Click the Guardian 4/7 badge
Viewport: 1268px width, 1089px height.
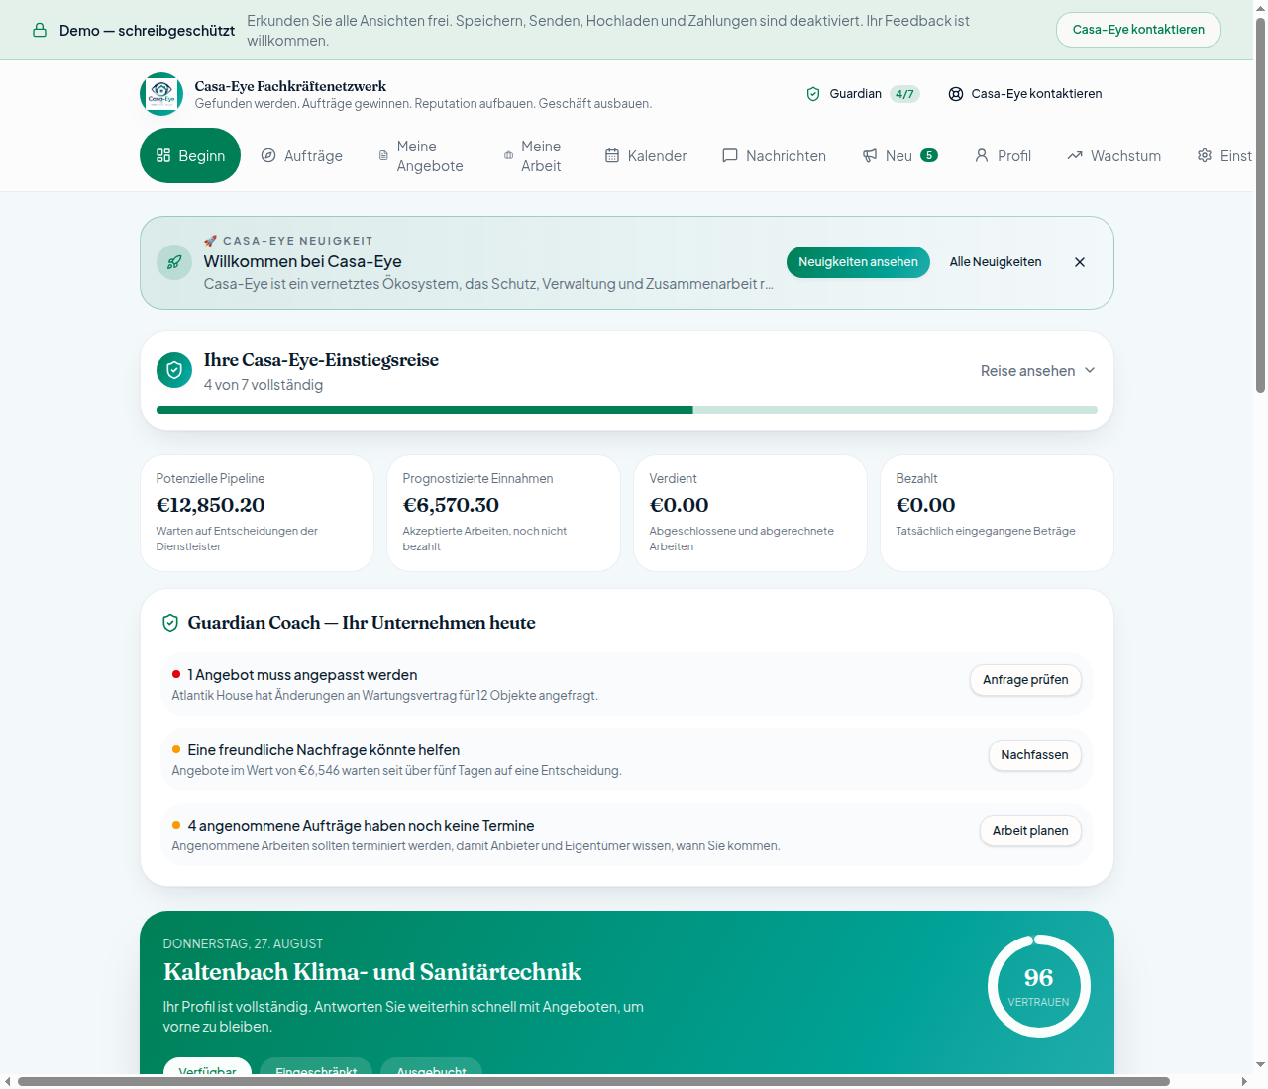[904, 94]
